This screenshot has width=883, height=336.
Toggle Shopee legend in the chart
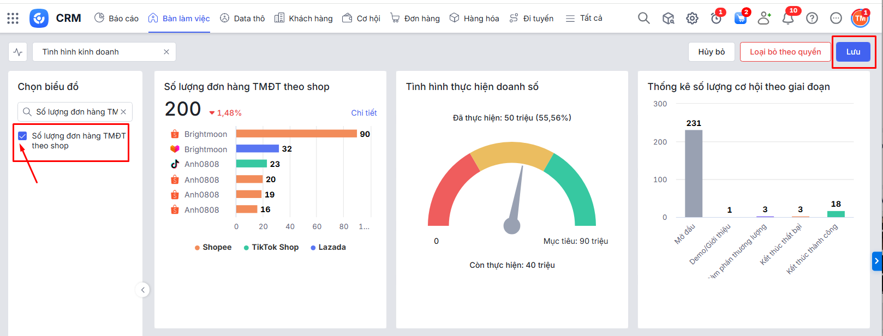coord(213,248)
